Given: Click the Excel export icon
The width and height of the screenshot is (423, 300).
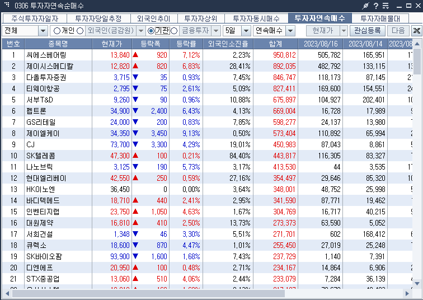Looking at the screenshot, I should pos(417,30).
